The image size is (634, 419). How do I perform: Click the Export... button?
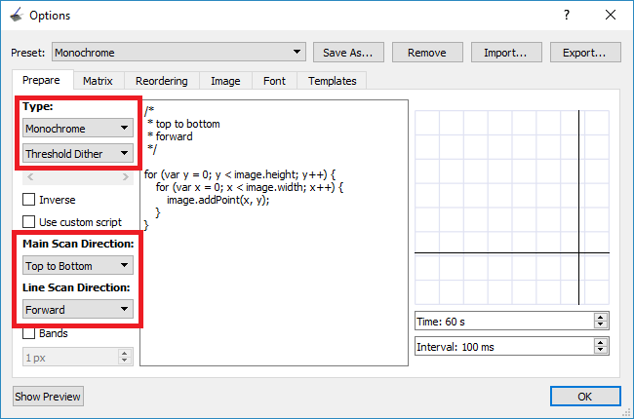click(585, 53)
